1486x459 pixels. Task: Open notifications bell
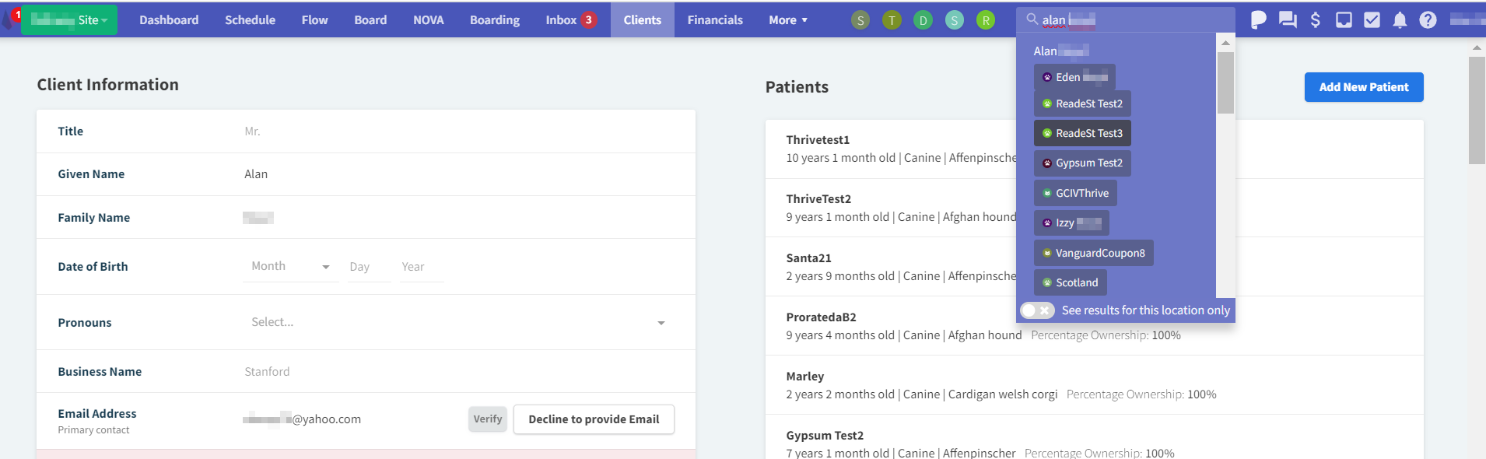point(1400,20)
